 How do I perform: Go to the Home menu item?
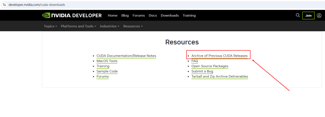(113, 16)
